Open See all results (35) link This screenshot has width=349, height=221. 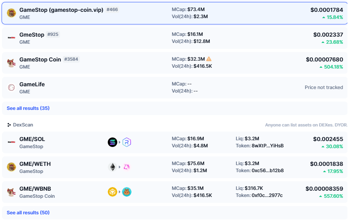(28, 108)
